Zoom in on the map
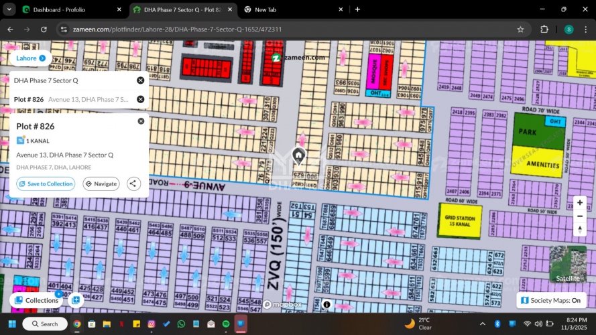The height and width of the screenshot is (335, 596). (579, 202)
